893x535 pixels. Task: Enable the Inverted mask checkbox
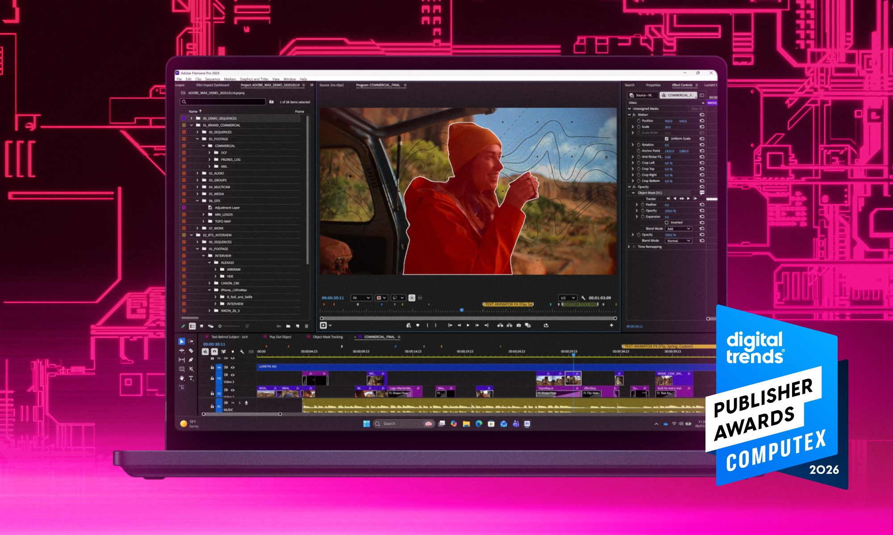tap(667, 222)
